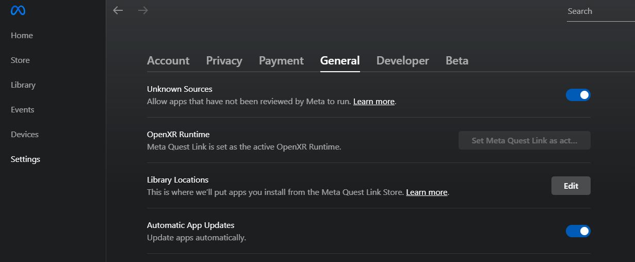Open Events in the sidebar
Image resolution: width=635 pixels, height=262 pixels.
(22, 110)
